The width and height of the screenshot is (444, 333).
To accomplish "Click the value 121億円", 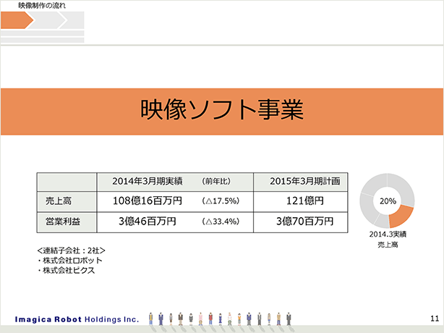I will (x=305, y=201).
